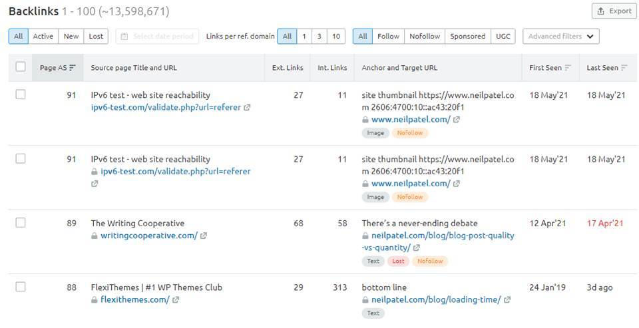This screenshot has height=328, width=639.
Task: Sort by Page AS column icon
Action: point(73,68)
